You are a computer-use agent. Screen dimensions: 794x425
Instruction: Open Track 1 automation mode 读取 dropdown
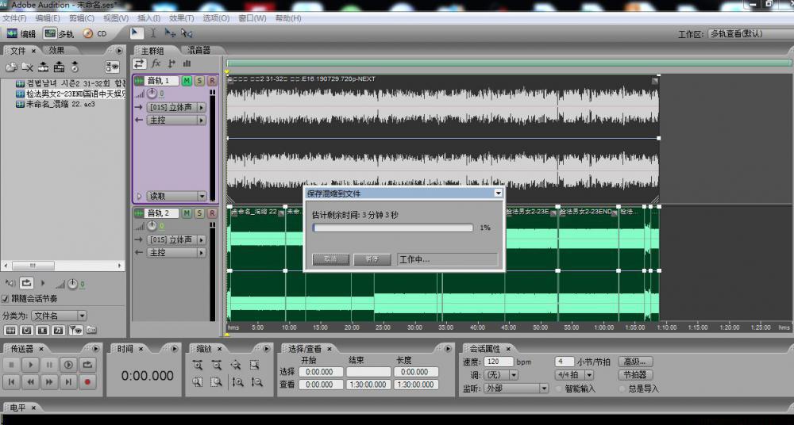[176, 196]
